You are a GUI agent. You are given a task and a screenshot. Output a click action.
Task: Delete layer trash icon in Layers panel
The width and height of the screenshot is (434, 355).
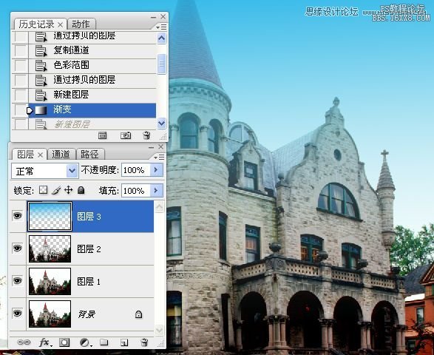pyautogui.click(x=144, y=342)
